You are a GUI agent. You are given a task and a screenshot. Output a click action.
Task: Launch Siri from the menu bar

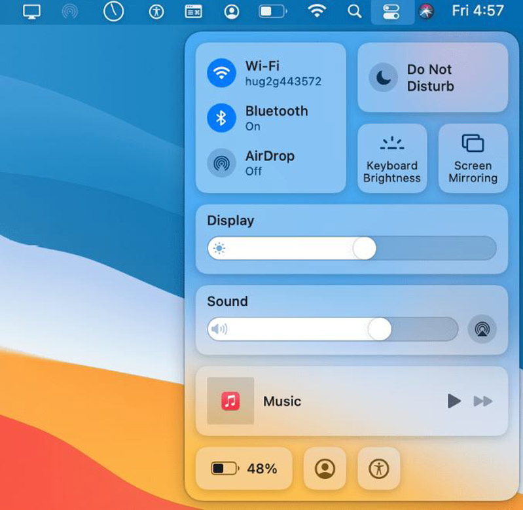tap(426, 12)
